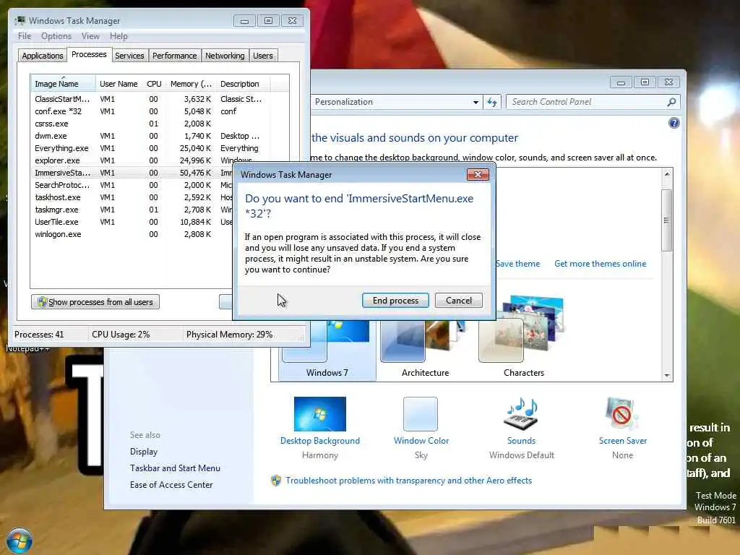Cancel the end process confirmation dialog
Screen dimensions: 740x555
(x=458, y=301)
